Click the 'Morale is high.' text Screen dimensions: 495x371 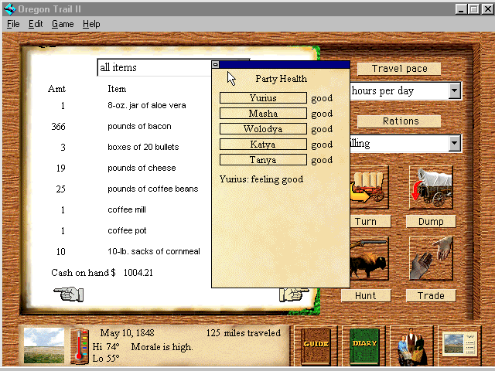(x=162, y=347)
